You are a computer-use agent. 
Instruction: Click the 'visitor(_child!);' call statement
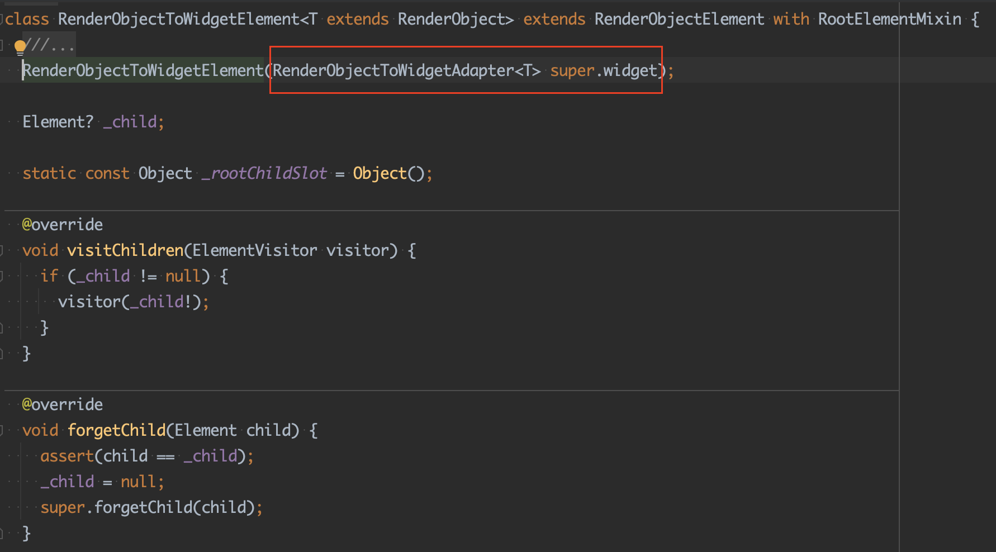(134, 302)
